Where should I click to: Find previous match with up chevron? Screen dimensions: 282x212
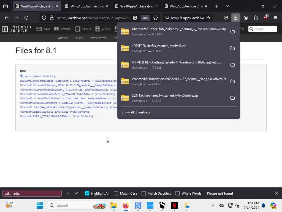pyautogui.click(x=68, y=193)
